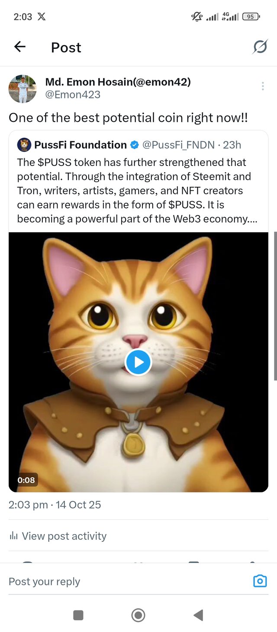The width and height of the screenshot is (277, 632).
Task: Tap the 0:08 video duration label
Action: click(x=26, y=480)
